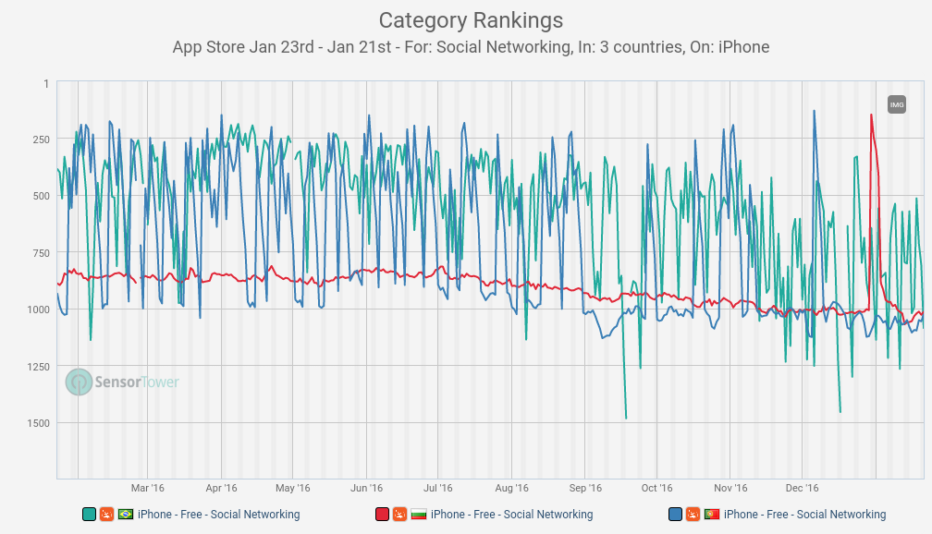The image size is (932, 534).
Task: Select the Portugal flag in the legend
Action: click(x=712, y=515)
